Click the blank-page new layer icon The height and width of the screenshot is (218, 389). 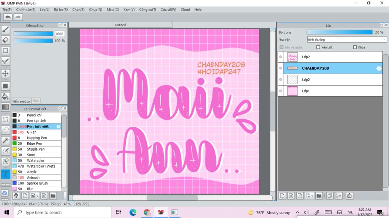(282, 196)
